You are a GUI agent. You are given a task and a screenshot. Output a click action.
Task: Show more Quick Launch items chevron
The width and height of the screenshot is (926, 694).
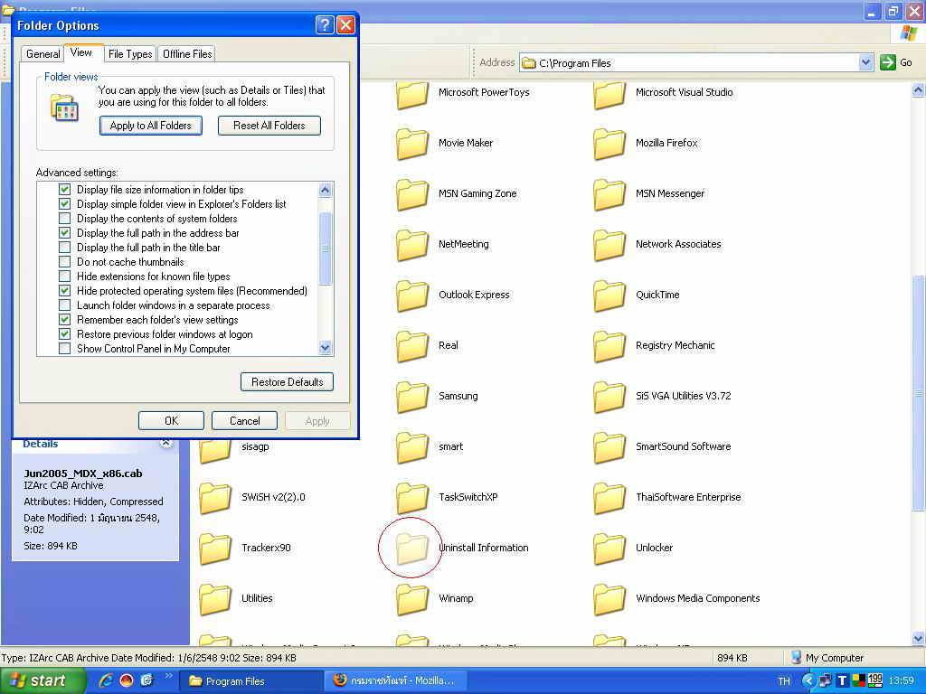pos(168,676)
